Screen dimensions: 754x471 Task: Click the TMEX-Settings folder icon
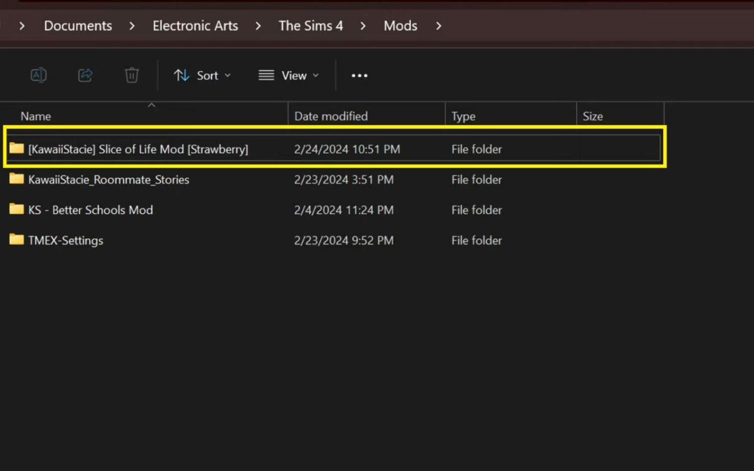pos(17,239)
